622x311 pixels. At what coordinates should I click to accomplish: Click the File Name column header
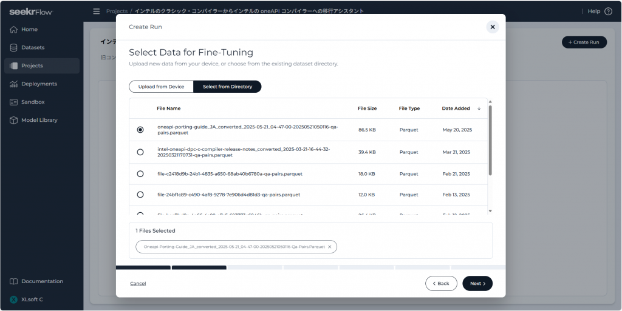(x=169, y=109)
